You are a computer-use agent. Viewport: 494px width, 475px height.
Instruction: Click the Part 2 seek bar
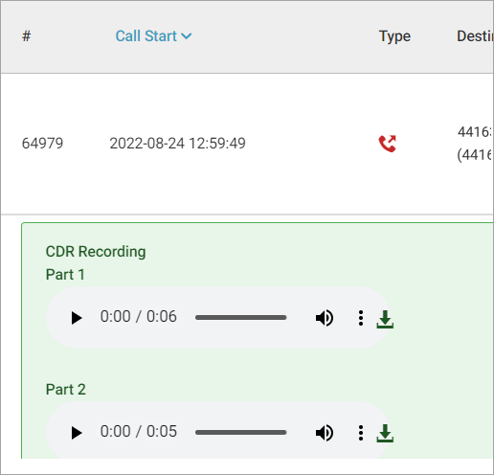tap(241, 433)
